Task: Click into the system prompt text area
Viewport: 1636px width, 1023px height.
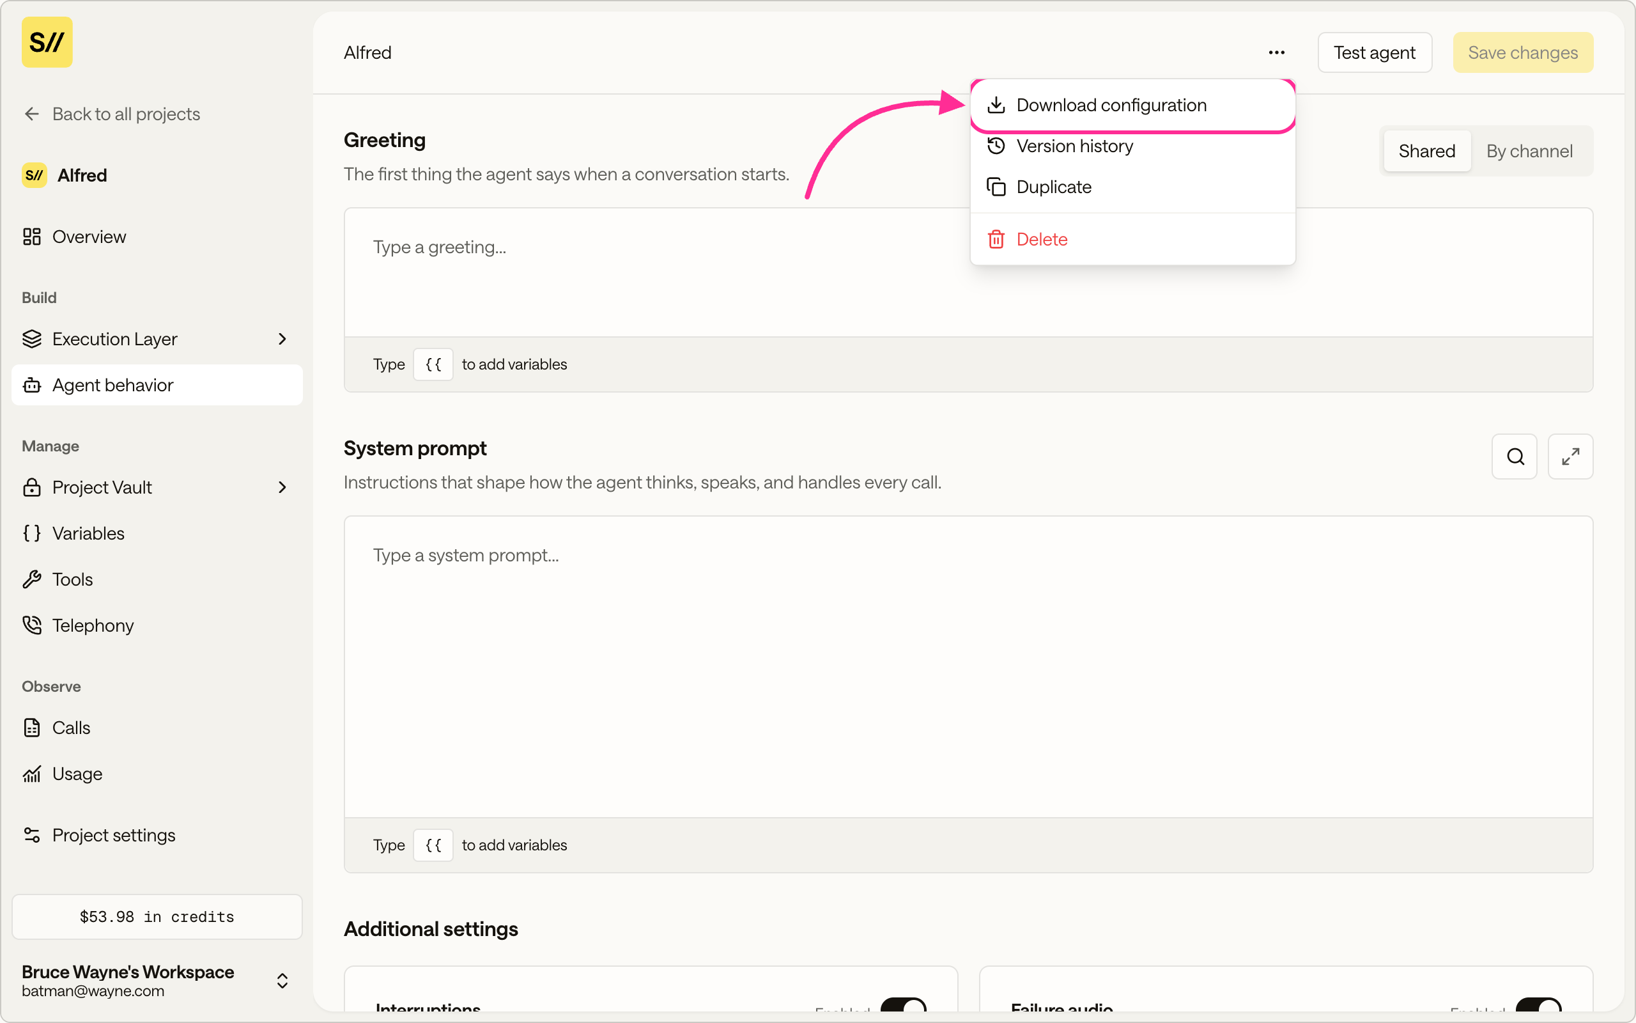Action: pos(968,667)
